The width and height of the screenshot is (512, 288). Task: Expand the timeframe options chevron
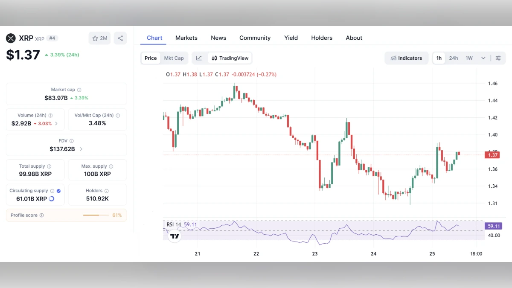click(483, 58)
